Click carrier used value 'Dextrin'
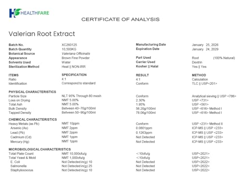This screenshot has height=175, width=242. click(x=197, y=62)
